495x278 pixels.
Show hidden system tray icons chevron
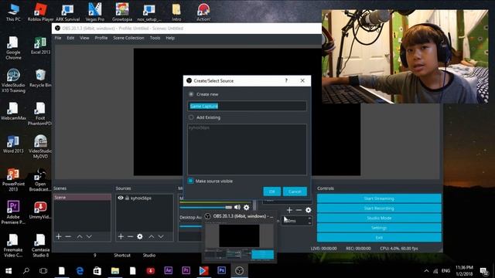click(x=426, y=271)
